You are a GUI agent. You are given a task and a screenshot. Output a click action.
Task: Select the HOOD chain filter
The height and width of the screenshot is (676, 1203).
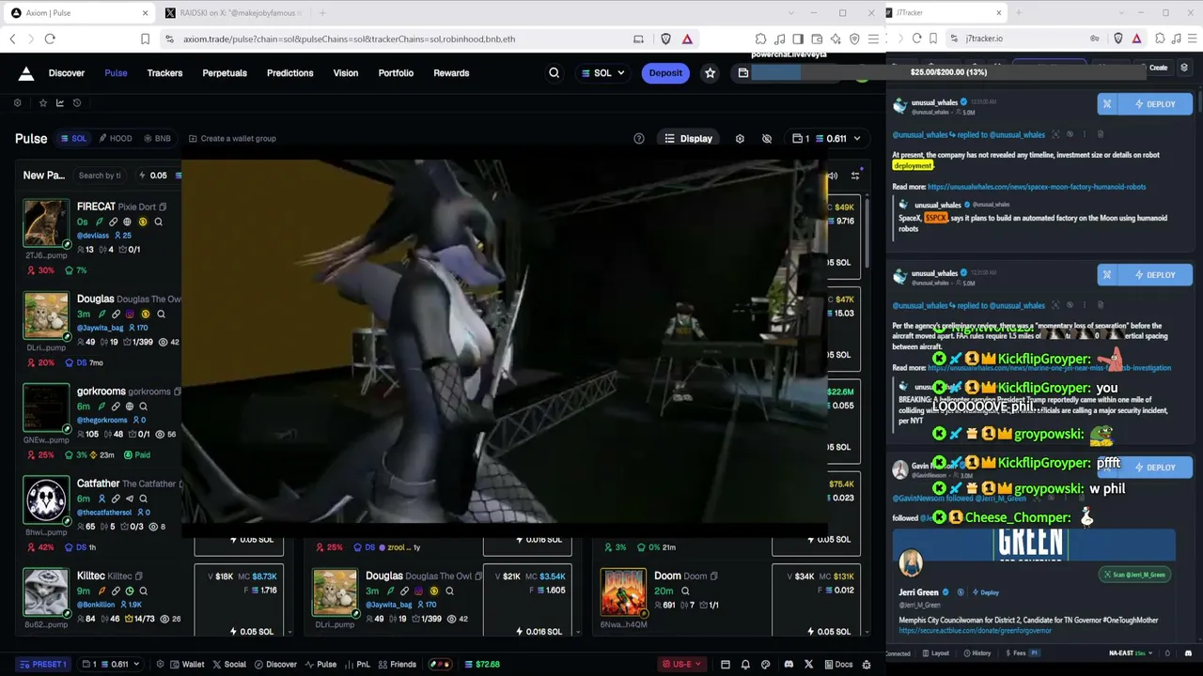pyautogui.click(x=117, y=139)
